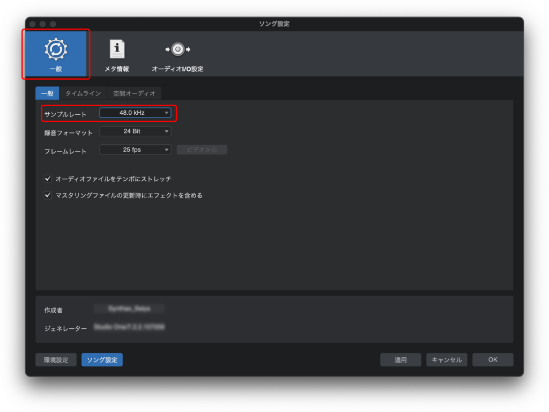
Task: Click the ソング設定 button at bottom
Action: click(x=102, y=360)
